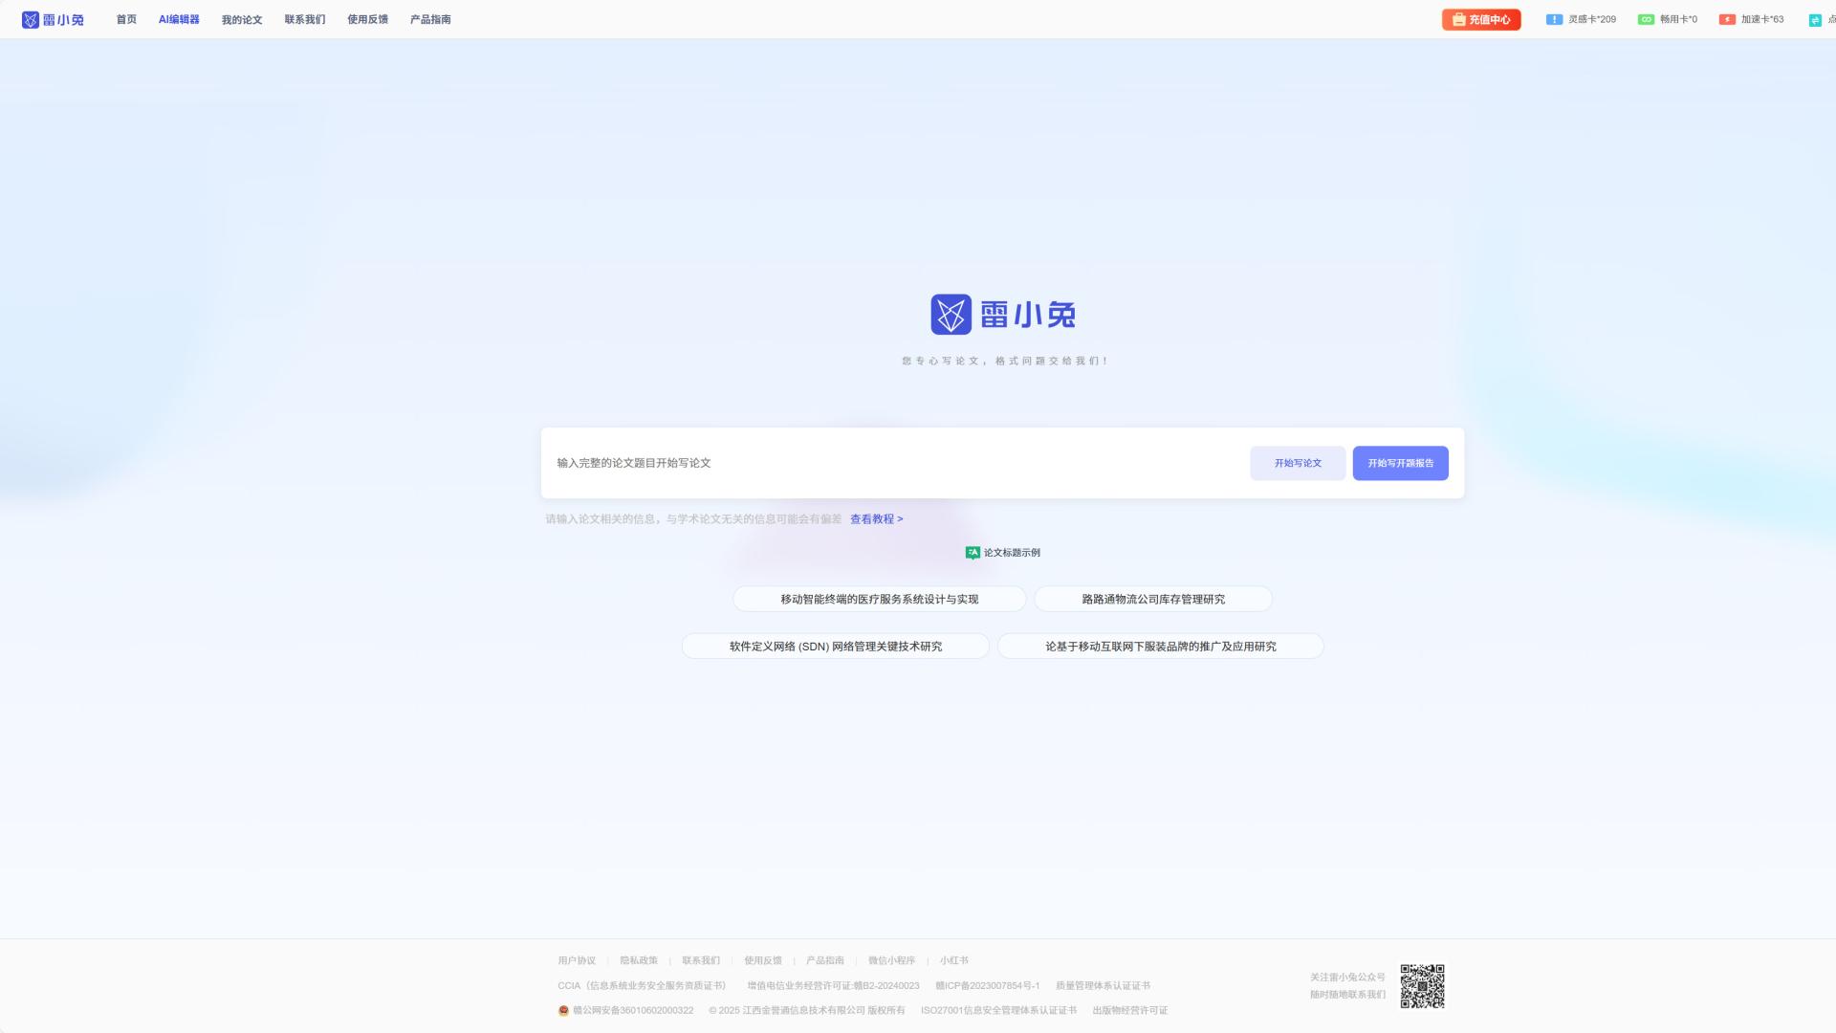Click the shopping bag icon inside 充值中心
This screenshot has height=1033, width=1836.
1459,19
